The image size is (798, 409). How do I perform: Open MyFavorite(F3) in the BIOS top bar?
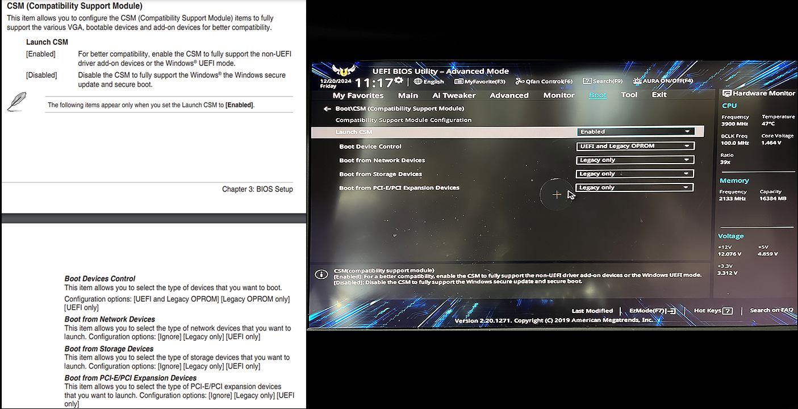point(480,82)
